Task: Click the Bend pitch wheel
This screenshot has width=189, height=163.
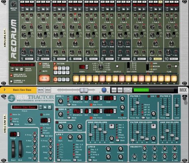Action: click(x=13, y=149)
